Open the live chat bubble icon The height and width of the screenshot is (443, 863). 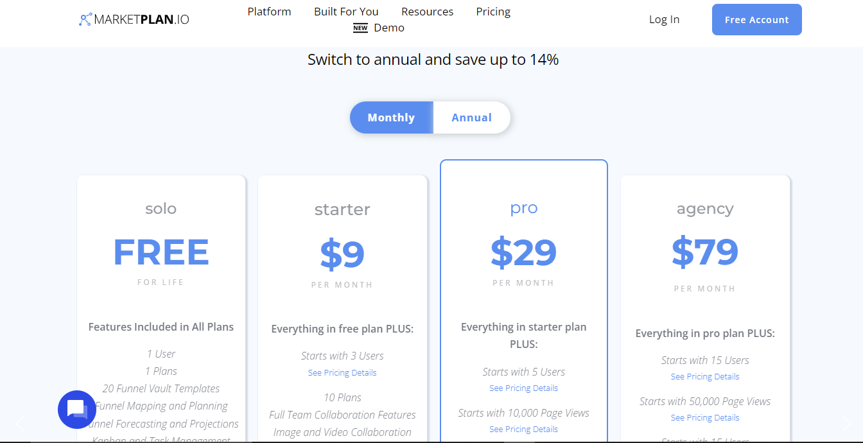[76, 410]
